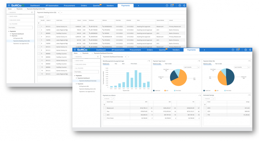Open Orders tab in front window
Image resolution: width=259 pixels, height=141 pixels.
click(150, 50)
